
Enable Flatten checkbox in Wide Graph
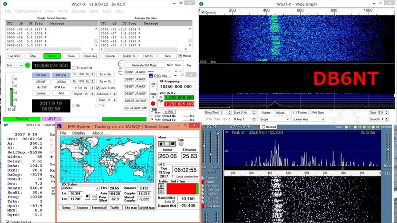[295, 113]
